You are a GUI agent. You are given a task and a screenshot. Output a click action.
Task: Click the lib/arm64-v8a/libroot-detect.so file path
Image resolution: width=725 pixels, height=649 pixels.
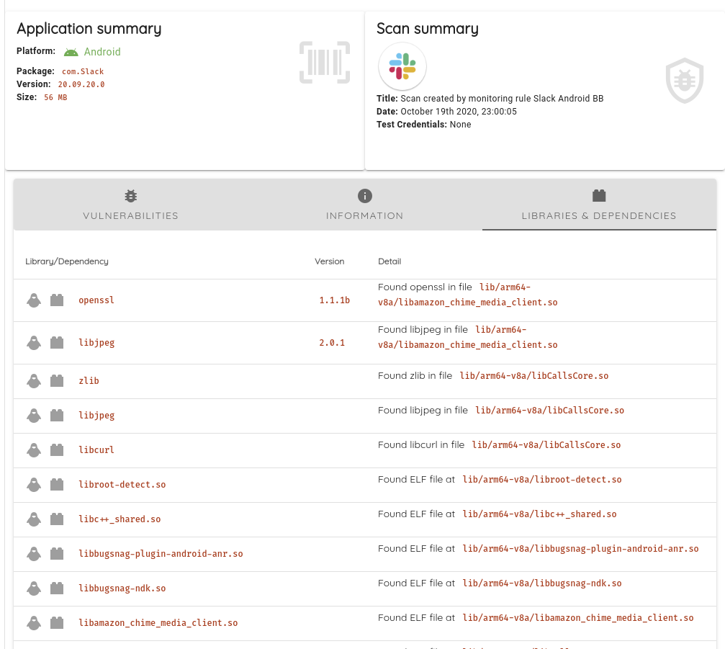point(542,480)
